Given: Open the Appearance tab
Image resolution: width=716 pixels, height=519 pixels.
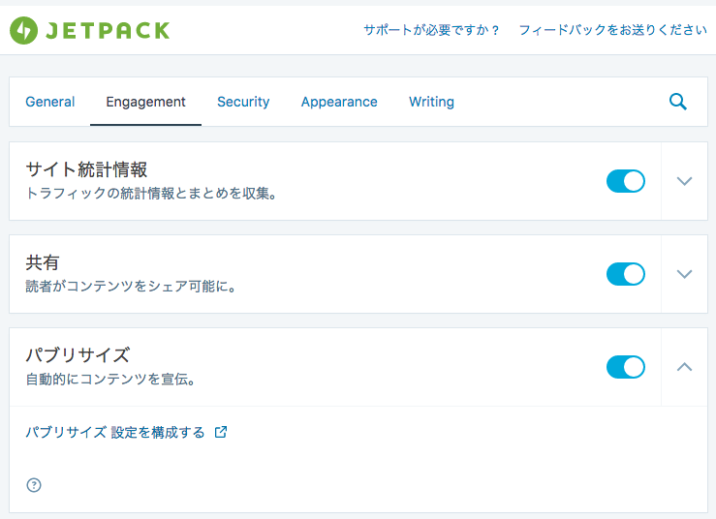Looking at the screenshot, I should tap(339, 102).
